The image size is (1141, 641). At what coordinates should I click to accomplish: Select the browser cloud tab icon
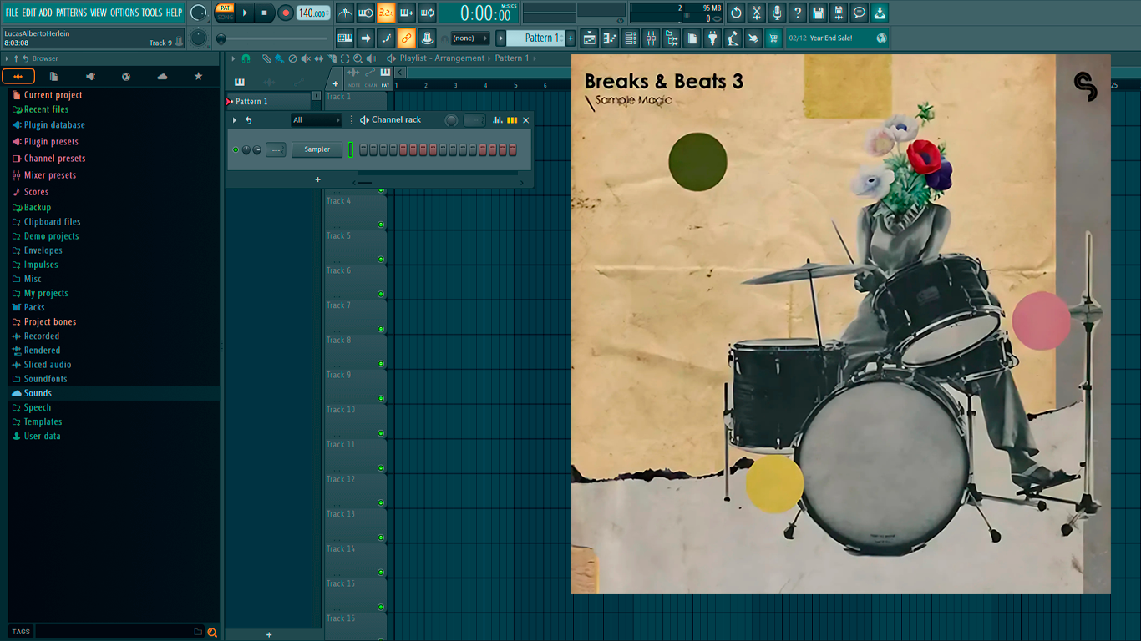click(x=162, y=76)
